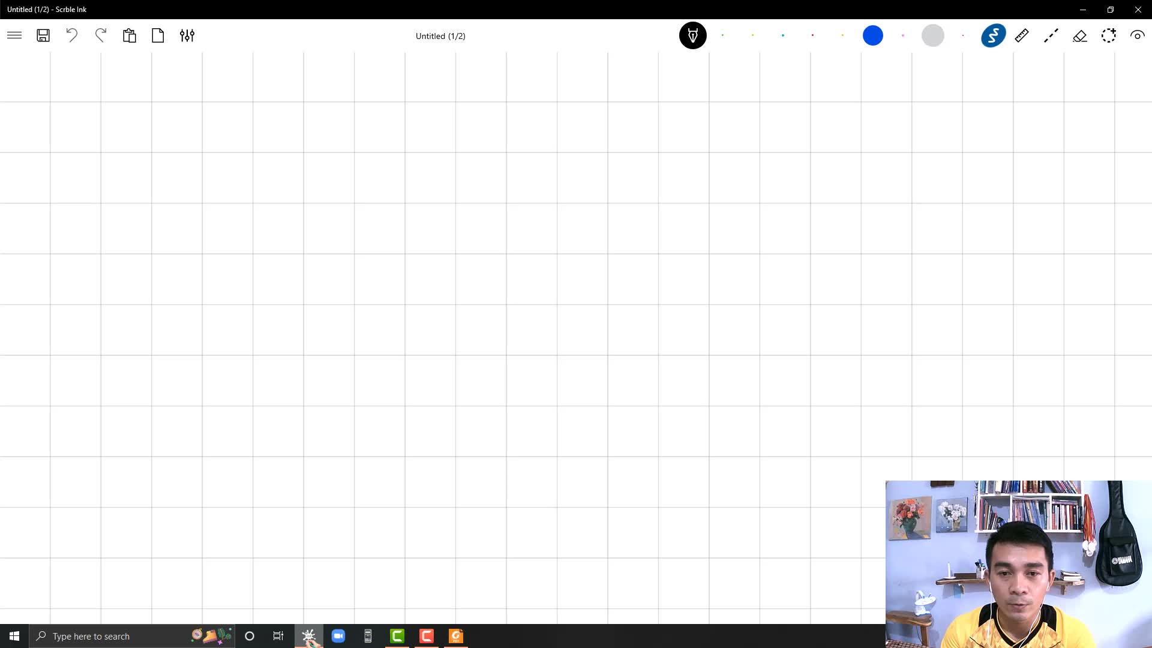Open the hamburger menu
The width and height of the screenshot is (1152, 648).
coord(14,35)
